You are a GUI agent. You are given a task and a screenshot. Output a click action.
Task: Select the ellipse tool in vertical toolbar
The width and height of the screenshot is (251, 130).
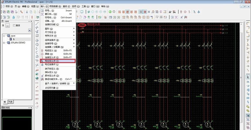pyautogui.click(x=37, y=60)
